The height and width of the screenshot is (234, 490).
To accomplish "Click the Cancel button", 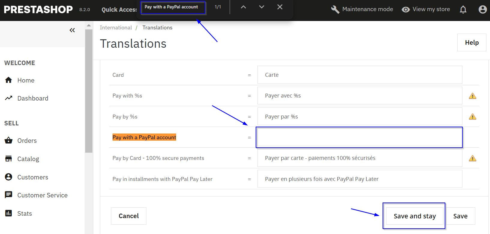I will pos(129,216).
